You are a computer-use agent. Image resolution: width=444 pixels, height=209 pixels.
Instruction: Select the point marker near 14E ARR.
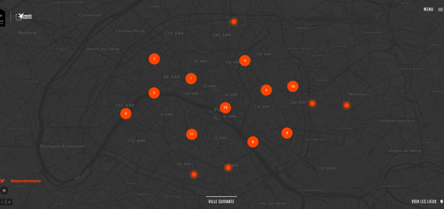point(194,174)
